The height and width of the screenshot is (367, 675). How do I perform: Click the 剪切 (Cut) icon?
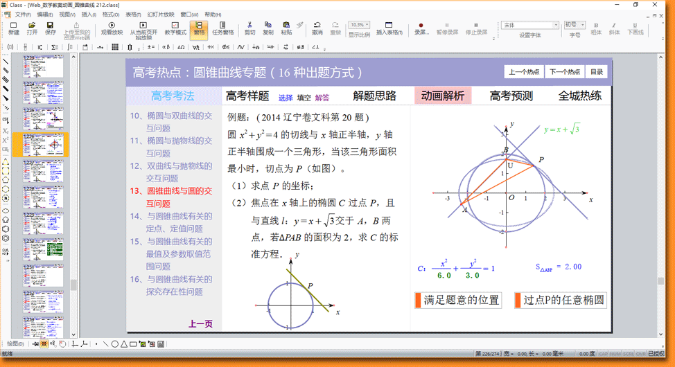(x=250, y=28)
